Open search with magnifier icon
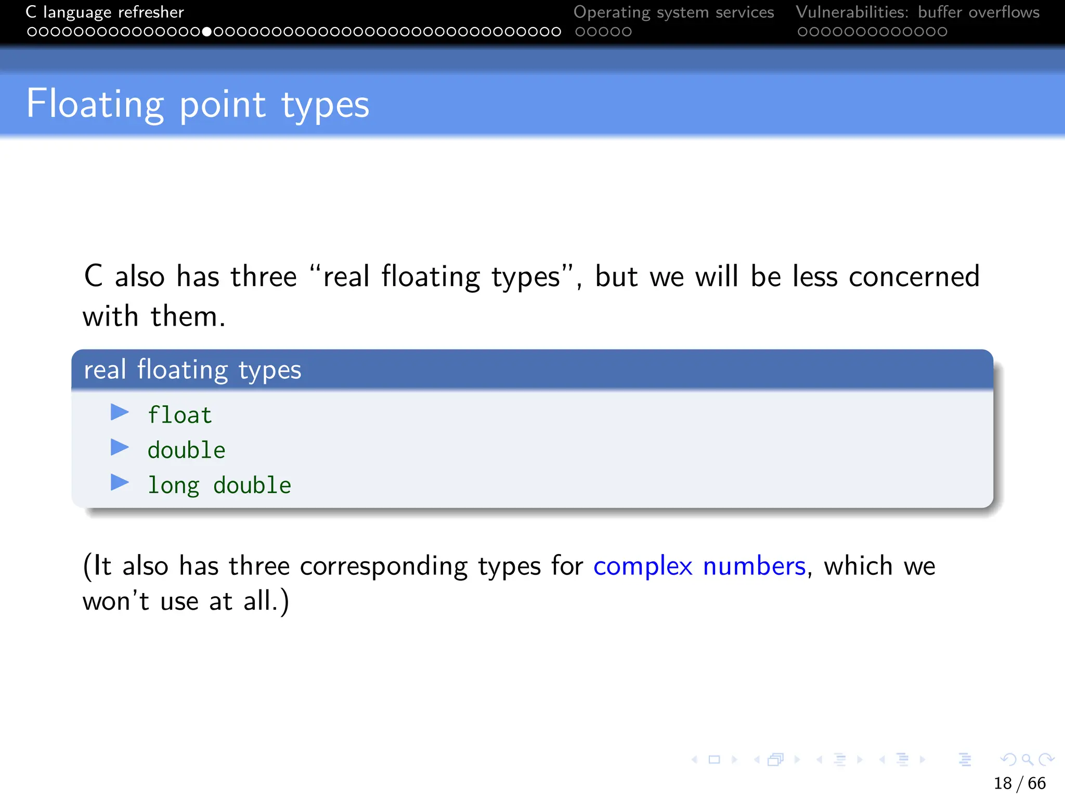Image resolution: width=1065 pixels, height=799 pixels. pos(1027,760)
